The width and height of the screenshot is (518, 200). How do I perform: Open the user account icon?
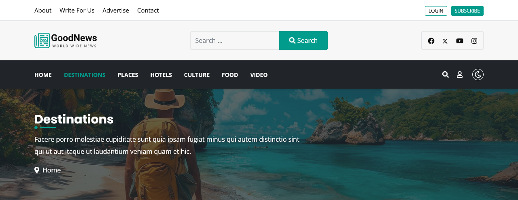pyautogui.click(x=460, y=74)
